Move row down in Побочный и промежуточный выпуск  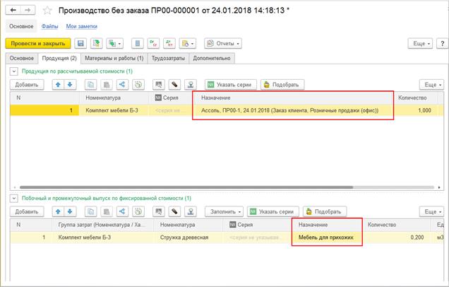click(70, 211)
